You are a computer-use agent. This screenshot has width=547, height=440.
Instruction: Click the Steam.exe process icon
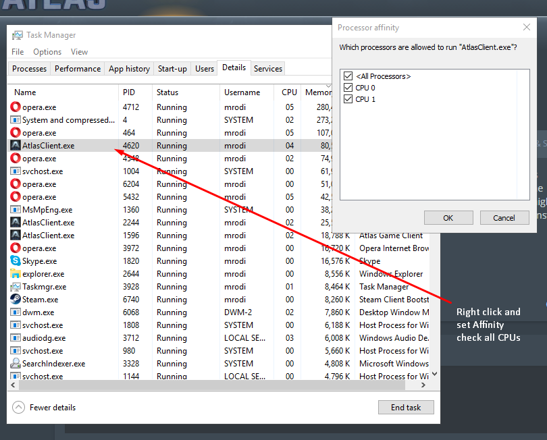16,300
